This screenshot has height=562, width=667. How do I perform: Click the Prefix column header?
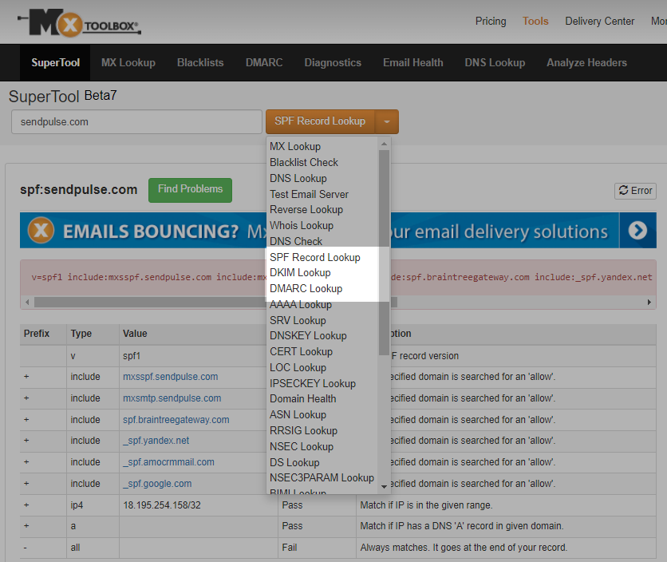pos(37,334)
